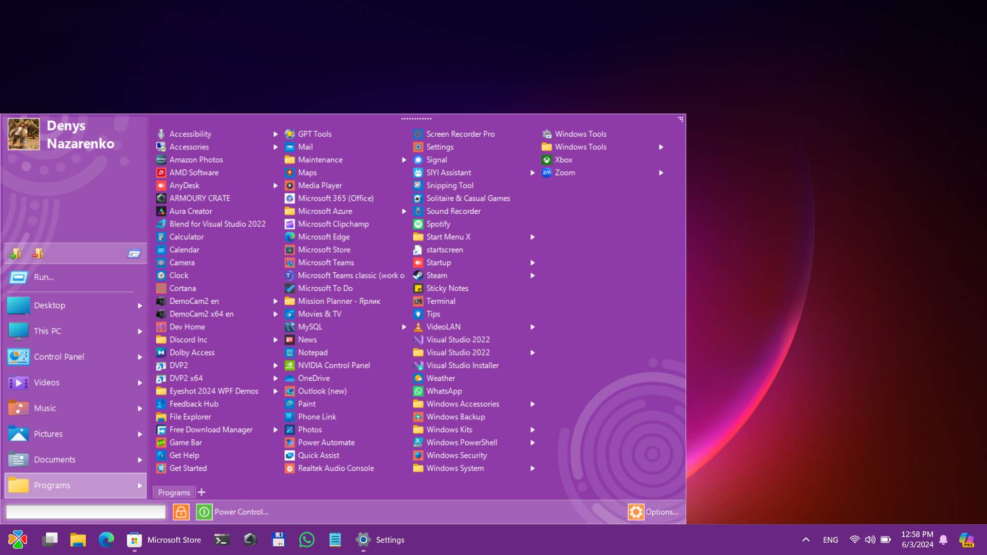Click the volume speaker tray icon
Screen dimensions: 987x555
870,540
